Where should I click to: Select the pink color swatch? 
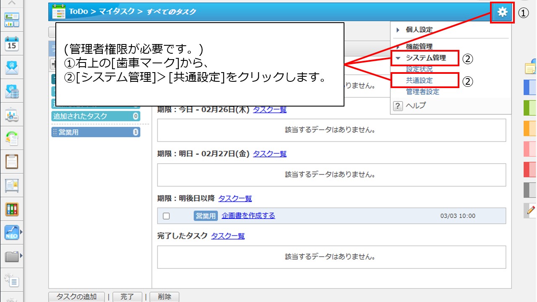tap(530, 149)
